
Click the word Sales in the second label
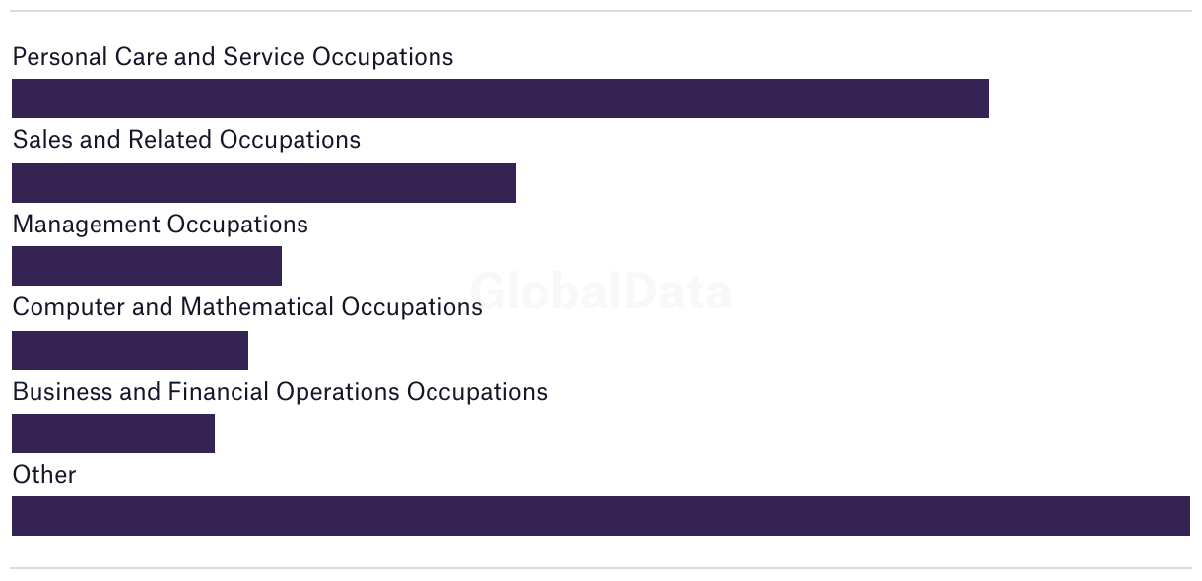point(42,140)
